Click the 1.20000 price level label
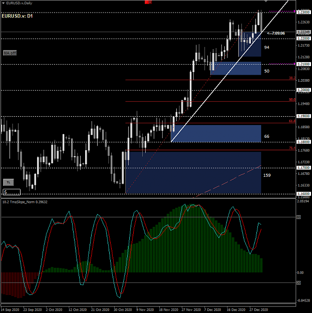This screenshot has width=312, height=313. 303,90
